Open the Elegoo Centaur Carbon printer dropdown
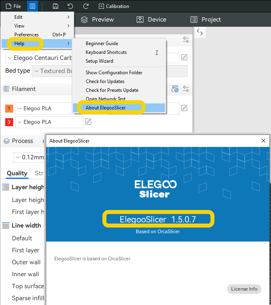Viewport: 271px width, 305px height. click(40, 58)
